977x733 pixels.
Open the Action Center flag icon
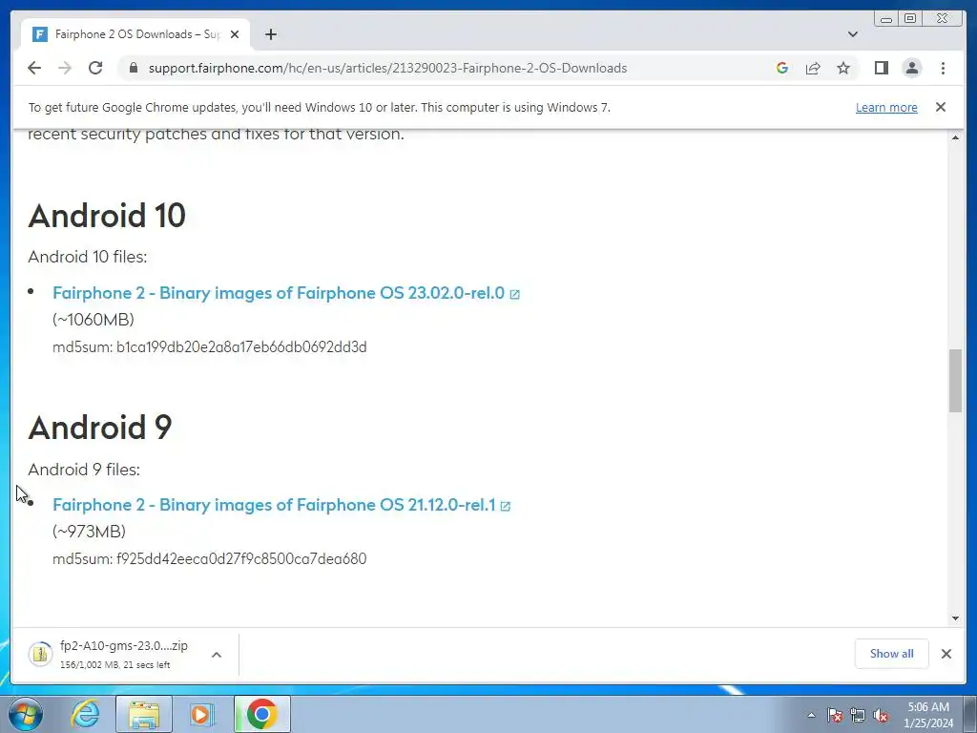835,715
